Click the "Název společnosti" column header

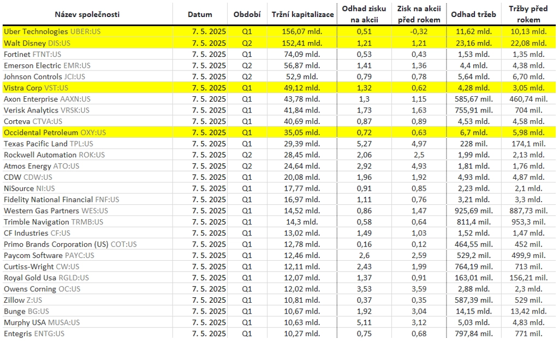point(87,14)
